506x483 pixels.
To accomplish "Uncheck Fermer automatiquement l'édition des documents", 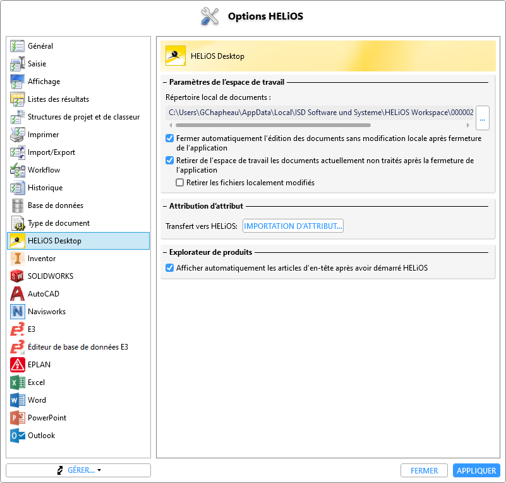I will (170, 138).
